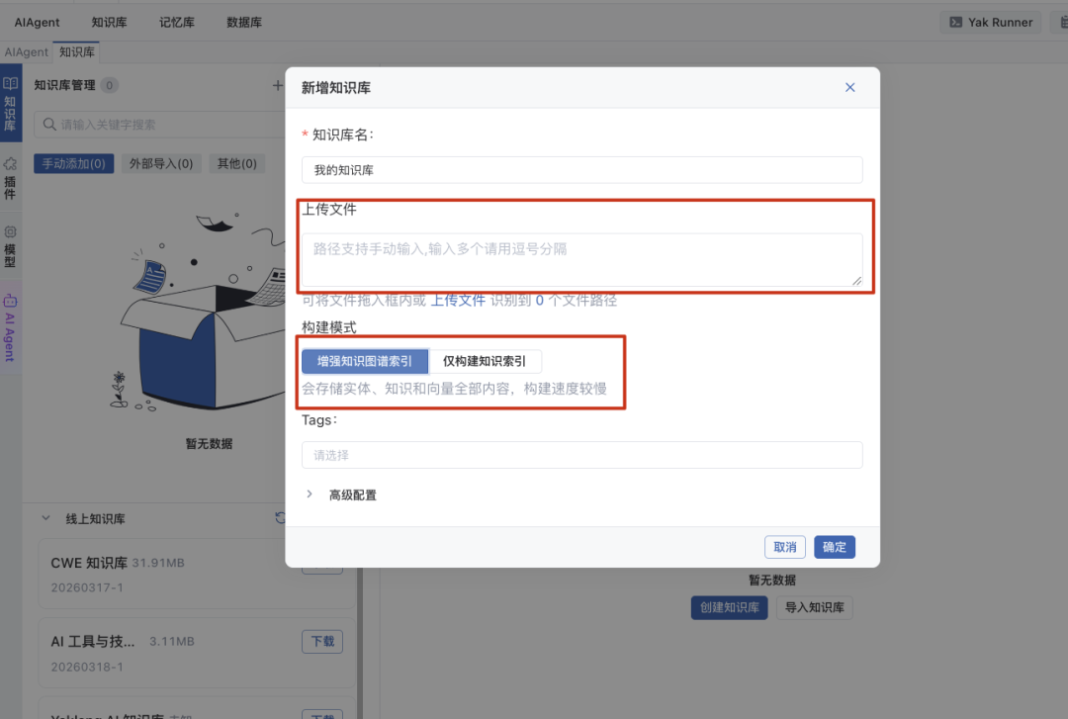This screenshot has width=1068, height=719.
Task: Select the 知识库 sidebar icon
Action: coord(10,103)
